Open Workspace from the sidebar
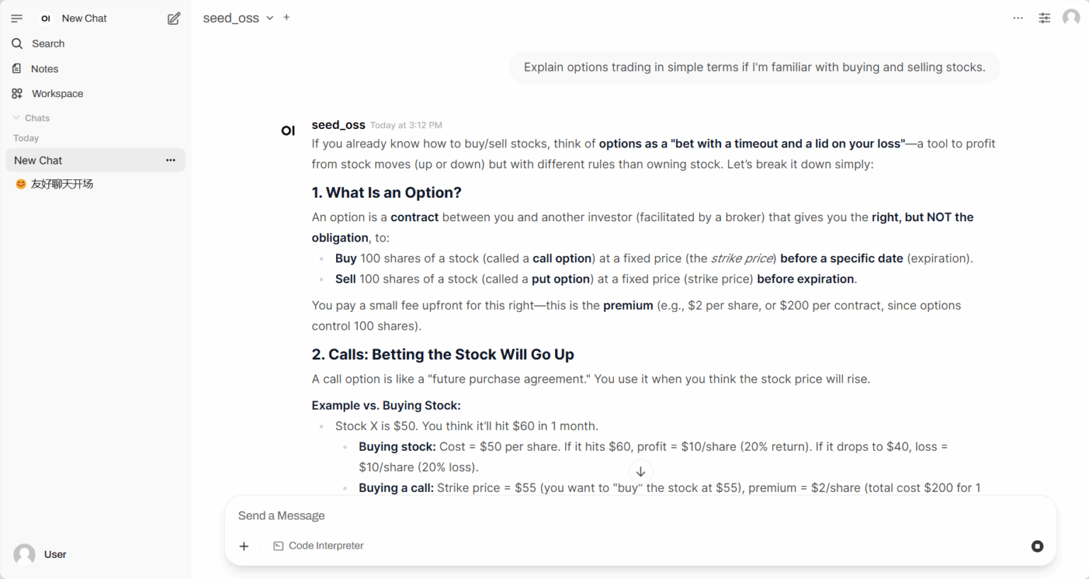Image resolution: width=1089 pixels, height=579 pixels. [57, 94]
